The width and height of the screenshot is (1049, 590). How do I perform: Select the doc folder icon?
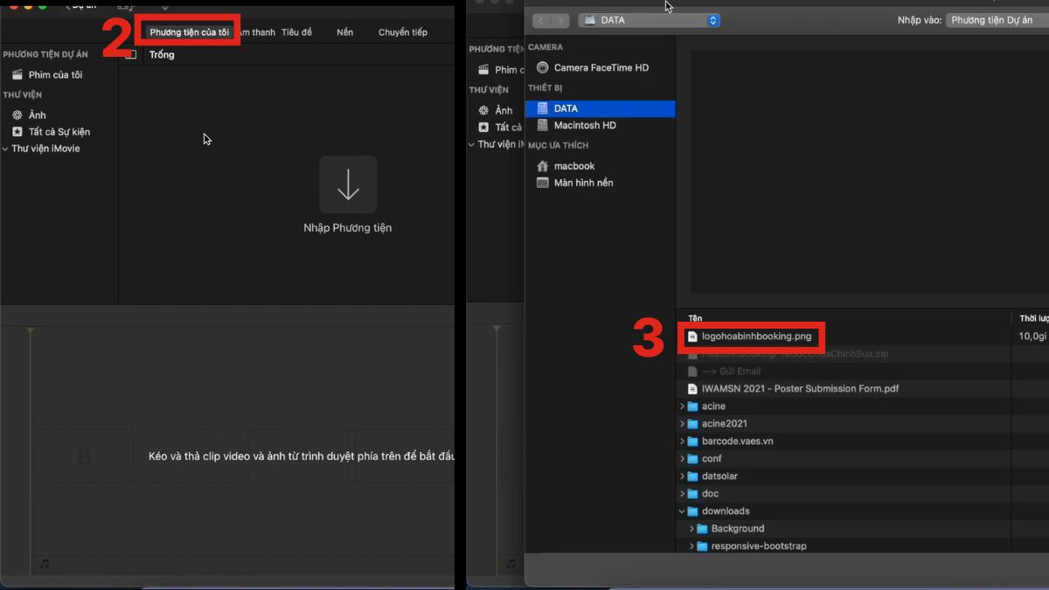click(693, 494)
